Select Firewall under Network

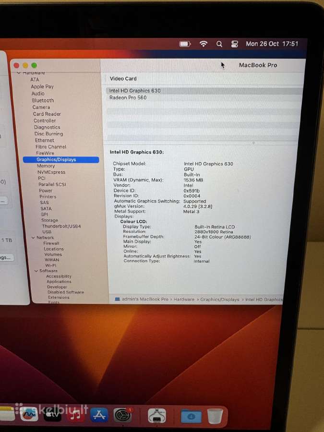[51, 243]
